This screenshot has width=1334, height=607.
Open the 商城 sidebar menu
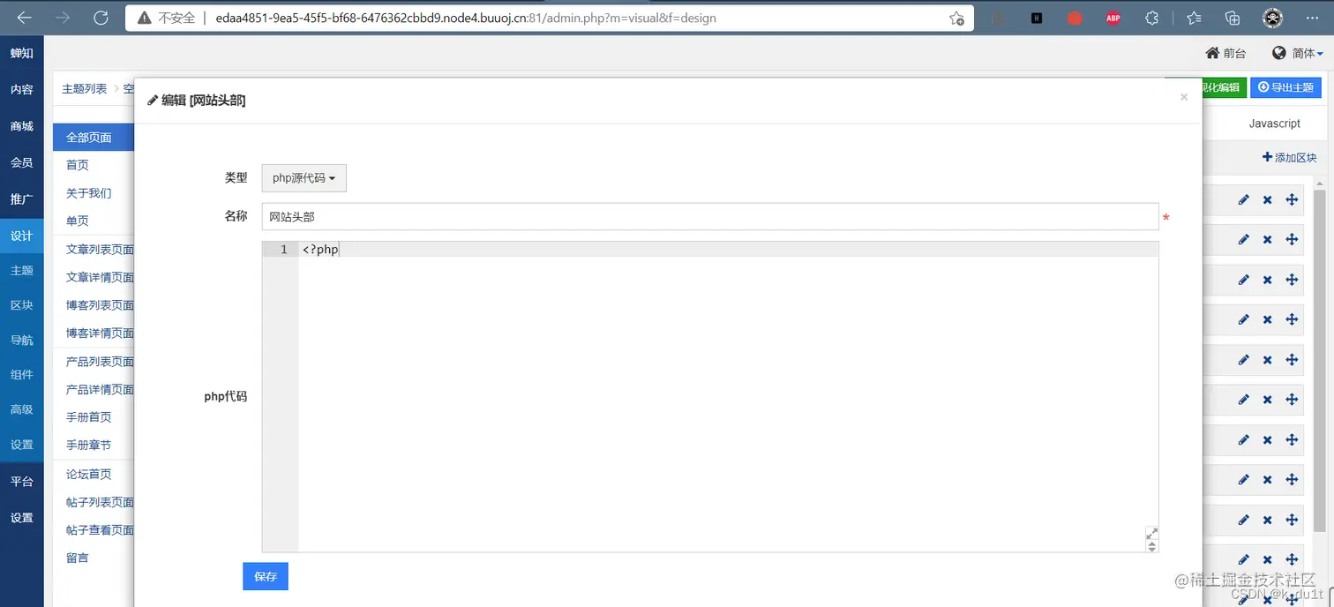[x=22, y=126]
